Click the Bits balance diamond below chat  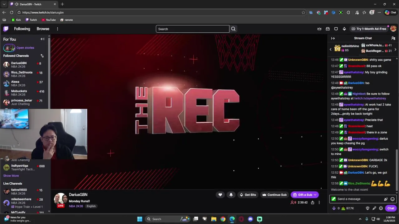click(x=336, y=208)
